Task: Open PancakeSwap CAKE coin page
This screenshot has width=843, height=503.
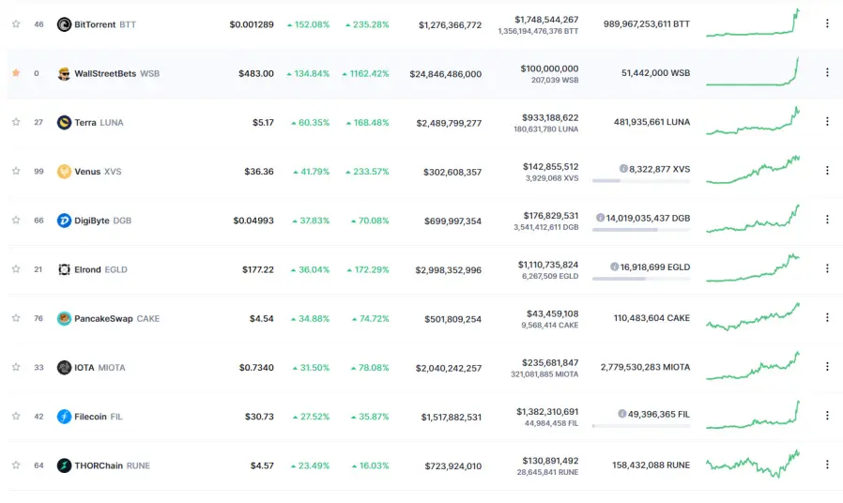Action: 116,319
